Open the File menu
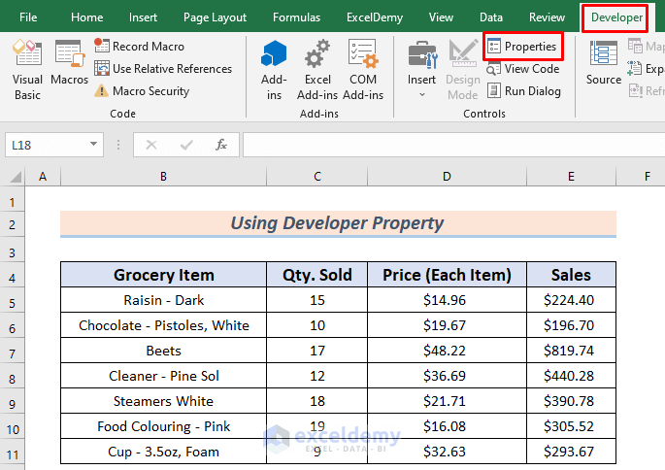 (29, 17)
